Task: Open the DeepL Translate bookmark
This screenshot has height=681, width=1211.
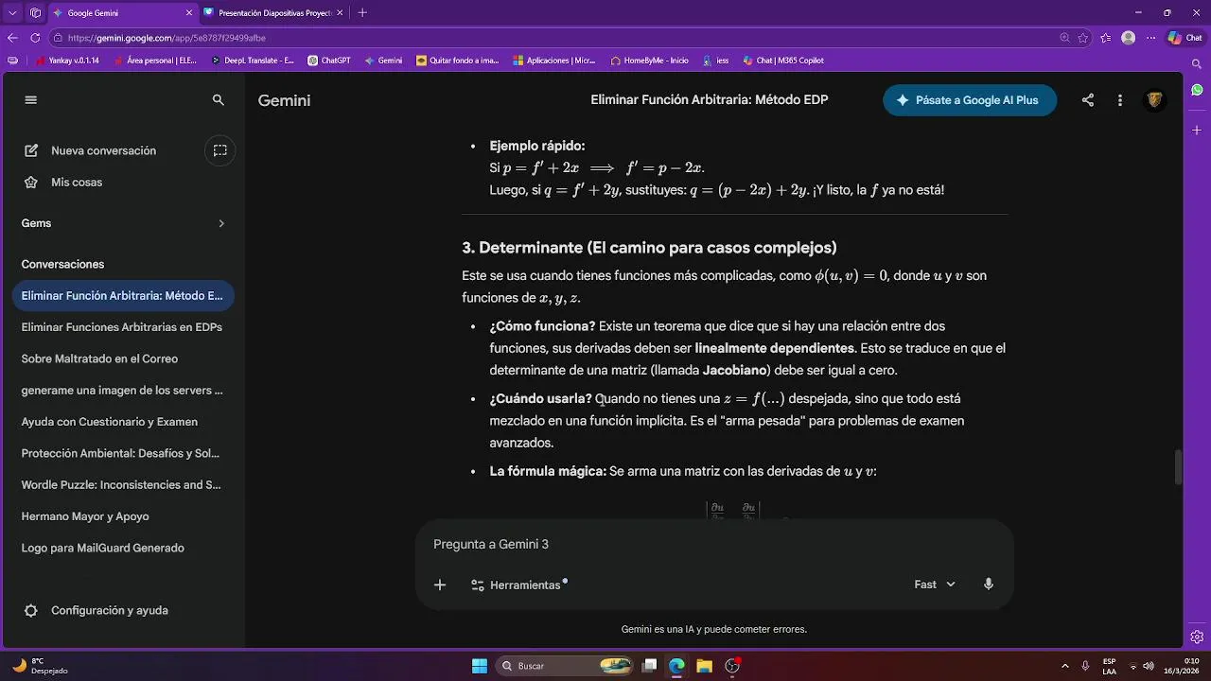Action: tap(254, 61)
